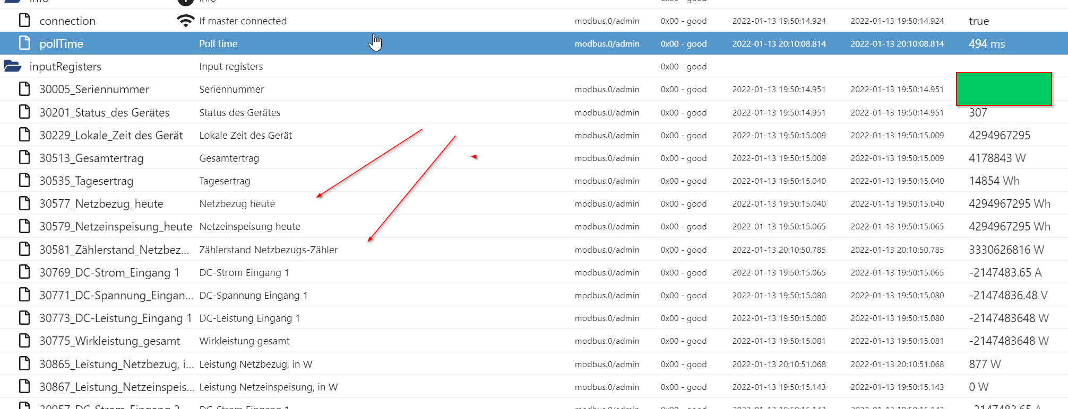Select the connection state row

click(x=534, y=21)
